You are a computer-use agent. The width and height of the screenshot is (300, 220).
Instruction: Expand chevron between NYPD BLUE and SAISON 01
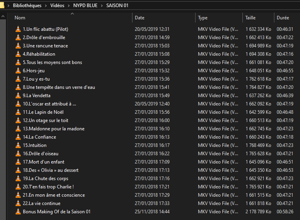tap(102, 5)
